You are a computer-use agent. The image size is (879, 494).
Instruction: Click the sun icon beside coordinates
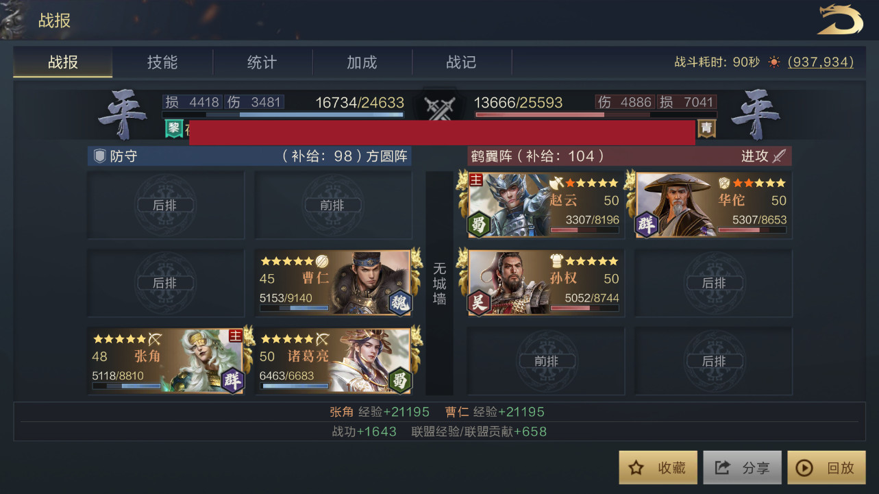(x=774, y=62)
